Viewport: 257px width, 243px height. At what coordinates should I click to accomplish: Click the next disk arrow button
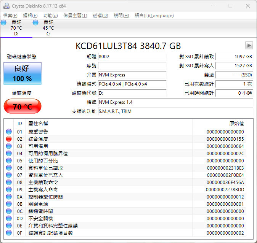point(249,45)
